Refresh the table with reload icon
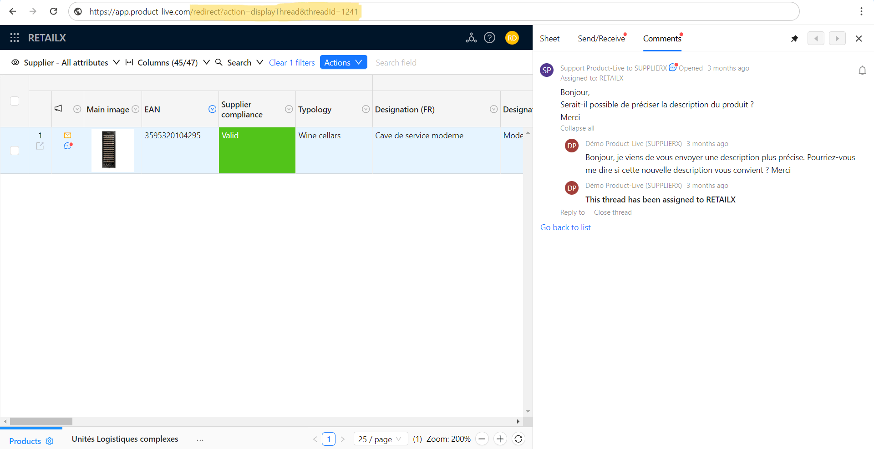This screenshot has height=449, width=874. (x=518, y=439)
